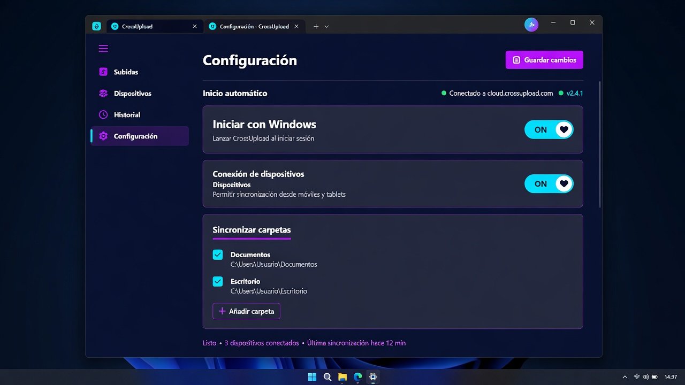Image resolution: width=685 pixels, height=385 pixels.
Task: Open taskbar Search
Action: point(328,377)
